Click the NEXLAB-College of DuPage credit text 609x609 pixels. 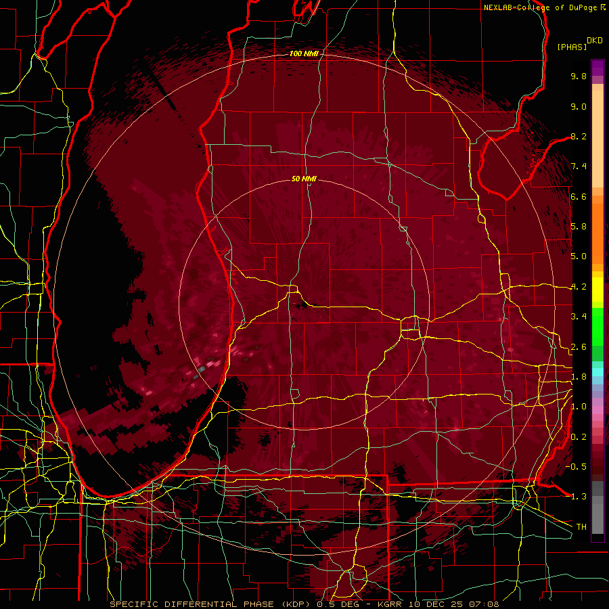point(541,7)
